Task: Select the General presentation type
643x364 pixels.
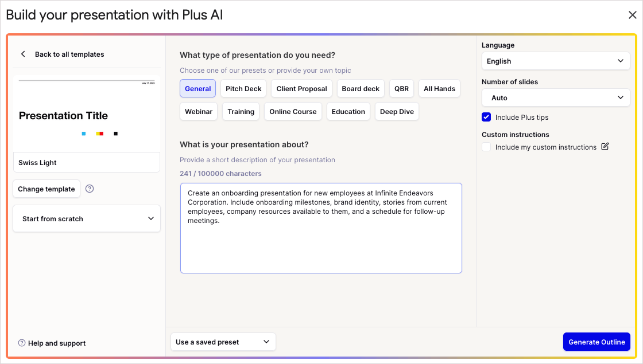Action: [x=197, y=88]
